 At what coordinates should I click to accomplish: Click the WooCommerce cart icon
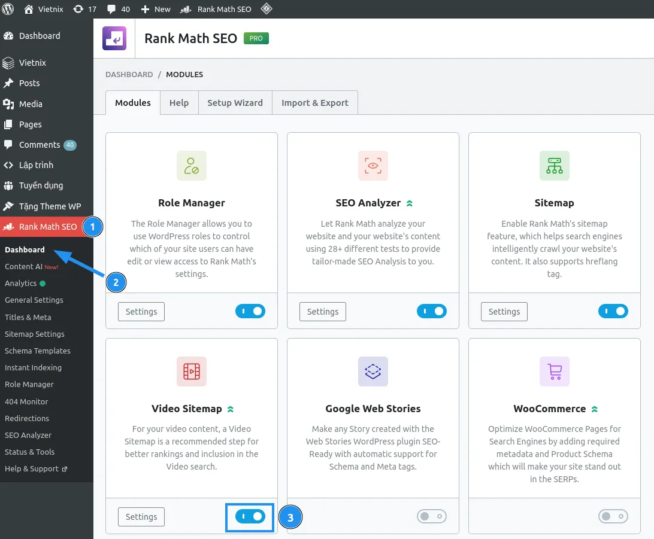point(555,371)
